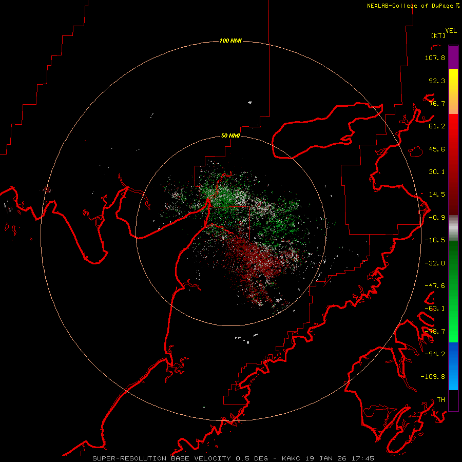The height and width of the screenshot is (462, 462).
Task: Click the [KT] units label
Action: coord(438,35)
